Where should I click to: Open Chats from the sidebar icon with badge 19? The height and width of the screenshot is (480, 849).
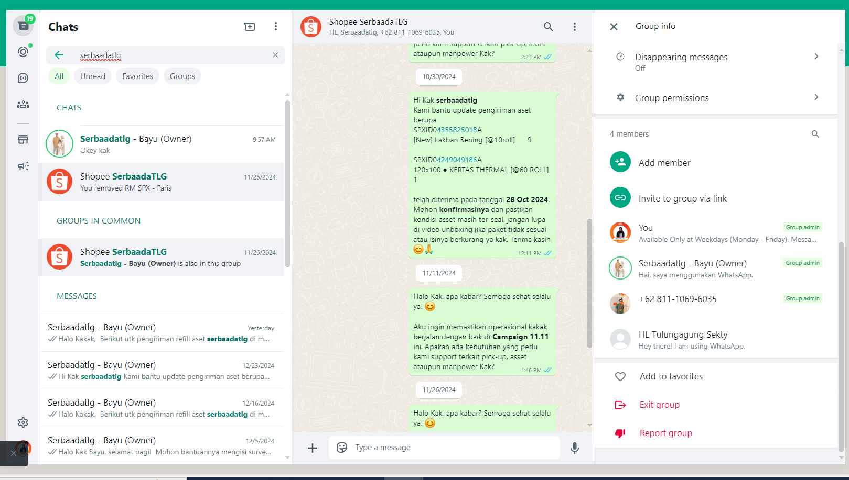coord(23,26)
